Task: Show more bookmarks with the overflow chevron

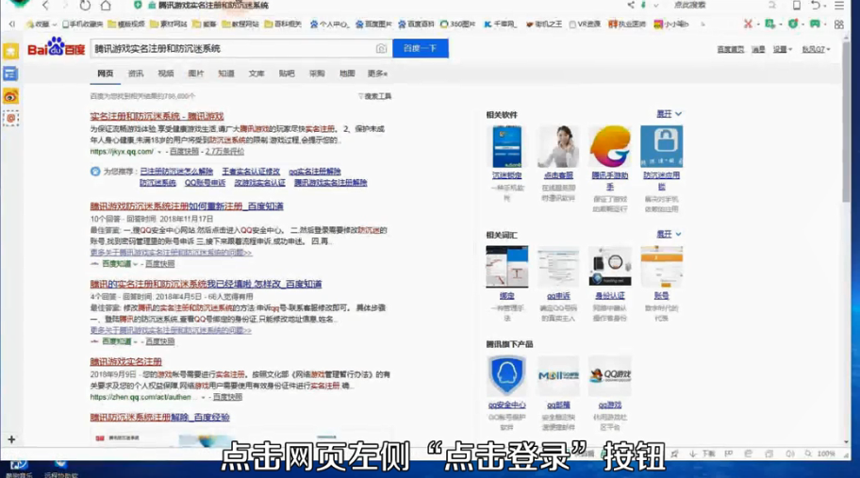Action: (x=703, y=25)
